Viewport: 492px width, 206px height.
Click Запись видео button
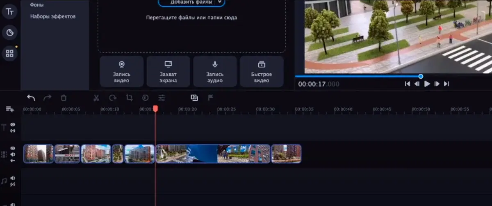121,71
